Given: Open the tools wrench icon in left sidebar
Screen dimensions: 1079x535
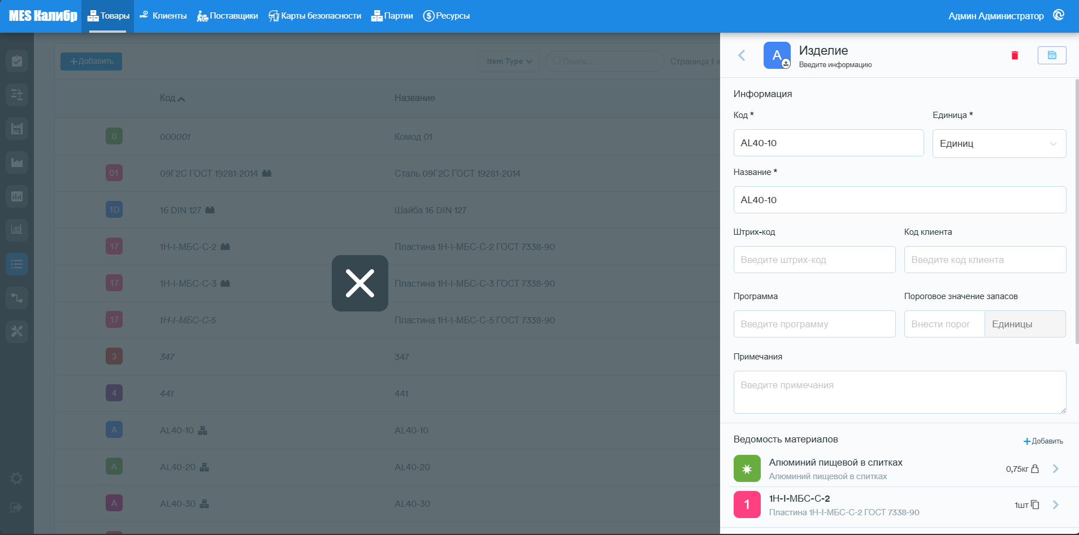Looking at the screenshot, I should [x=17, y=331].
